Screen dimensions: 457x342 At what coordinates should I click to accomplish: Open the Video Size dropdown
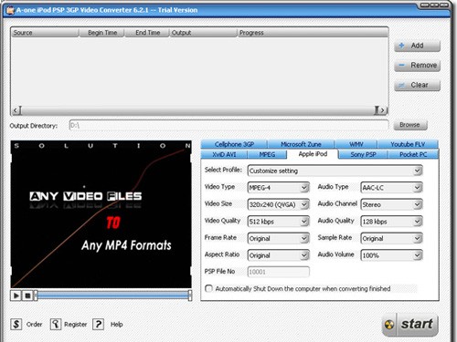click(x=279, y=204)
